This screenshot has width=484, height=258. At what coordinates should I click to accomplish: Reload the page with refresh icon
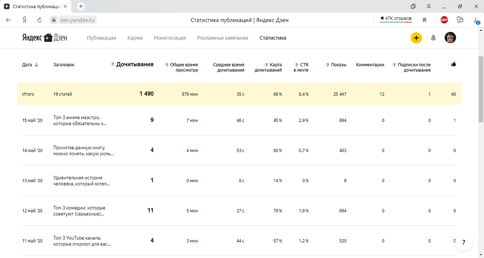(x=40, y=20)
